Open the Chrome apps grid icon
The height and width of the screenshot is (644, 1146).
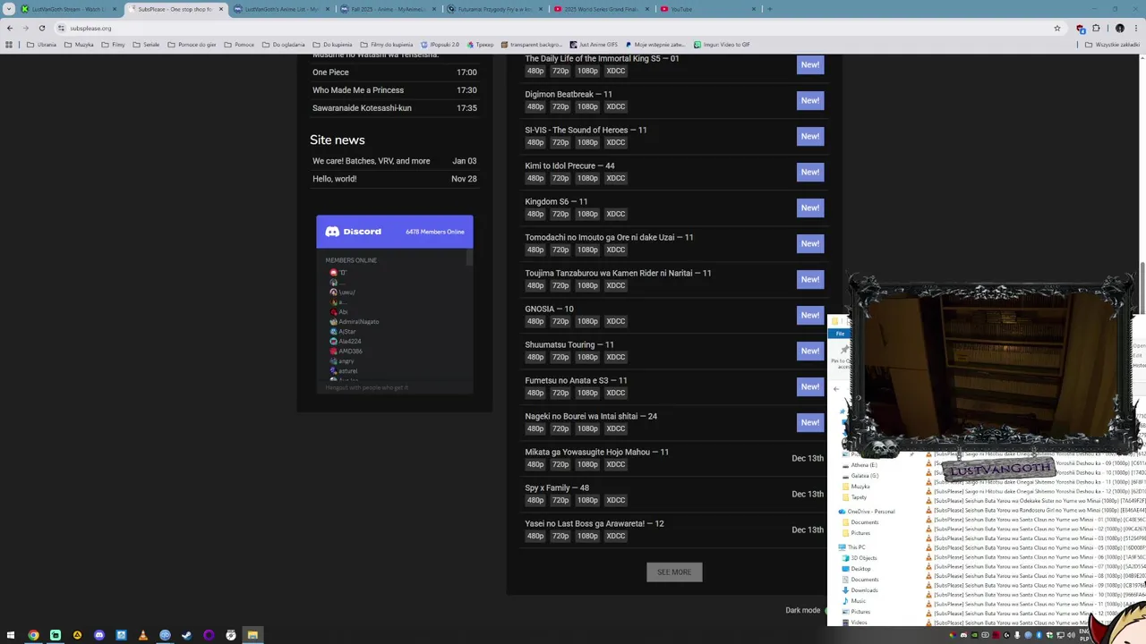pyautogui.click(x=9, y=45)
